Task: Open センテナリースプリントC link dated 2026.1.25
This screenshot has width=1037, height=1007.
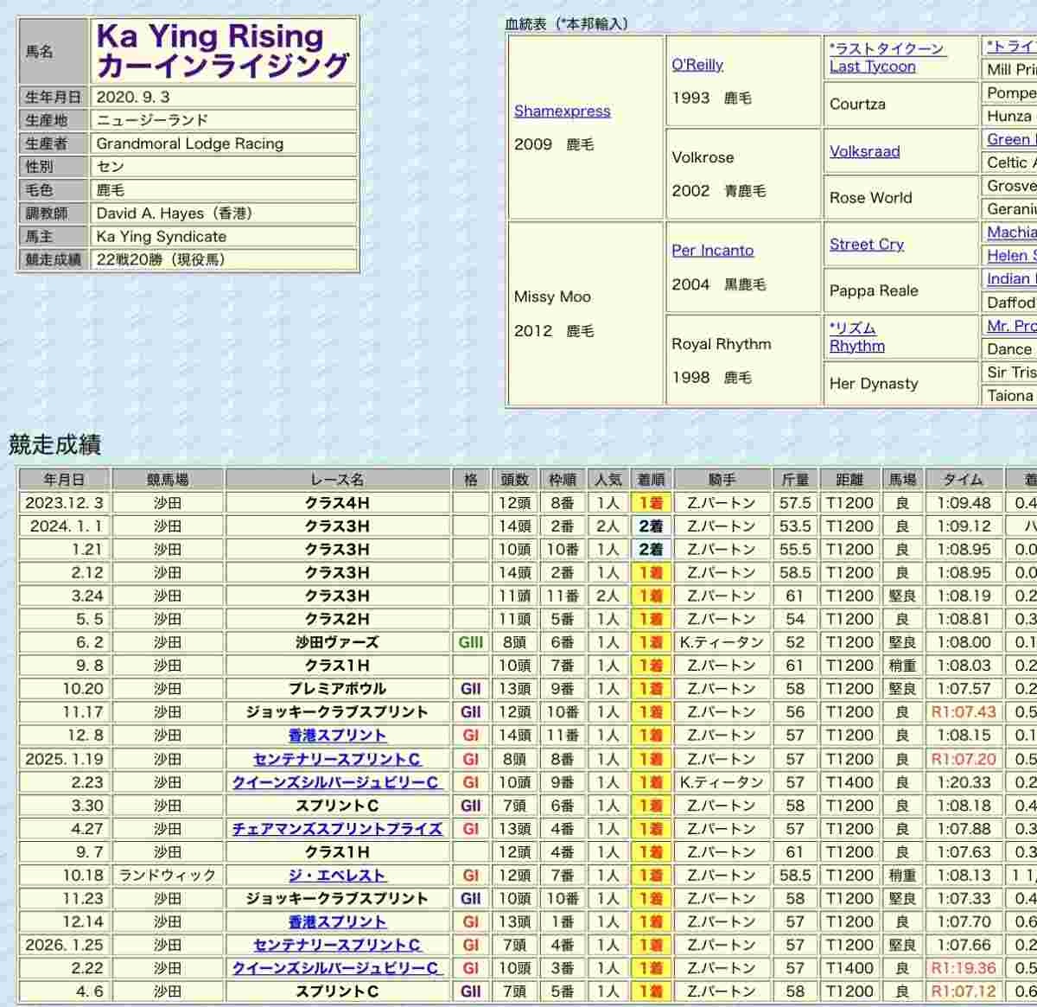Action: coord(337,946)
